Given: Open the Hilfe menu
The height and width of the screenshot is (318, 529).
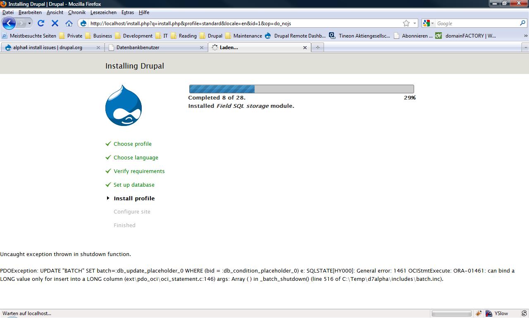Looking at the screenshot, I should tap(144, 12).
